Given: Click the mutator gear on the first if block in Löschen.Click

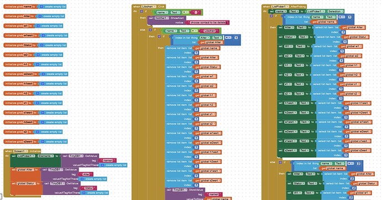Looking at the screenshot, I should [x=142, y=12].
